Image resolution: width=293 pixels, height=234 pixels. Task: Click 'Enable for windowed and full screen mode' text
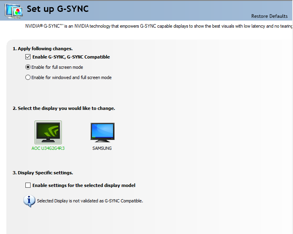coord(71,77)
